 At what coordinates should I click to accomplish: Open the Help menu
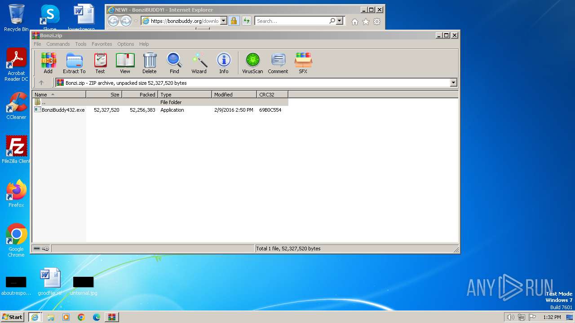pyautogui.click(x=144, y=44)
